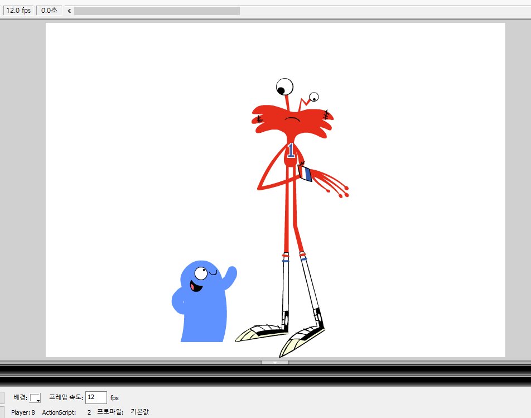Screen dimensions: 531x418
Task: Click the 12.0 fps frame rate readout
Action: [18, 11]
